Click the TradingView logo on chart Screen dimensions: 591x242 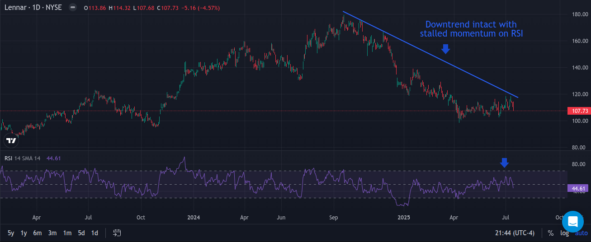[11, 140]
